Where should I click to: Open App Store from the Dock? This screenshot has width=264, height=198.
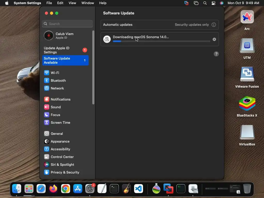(78, 189)
